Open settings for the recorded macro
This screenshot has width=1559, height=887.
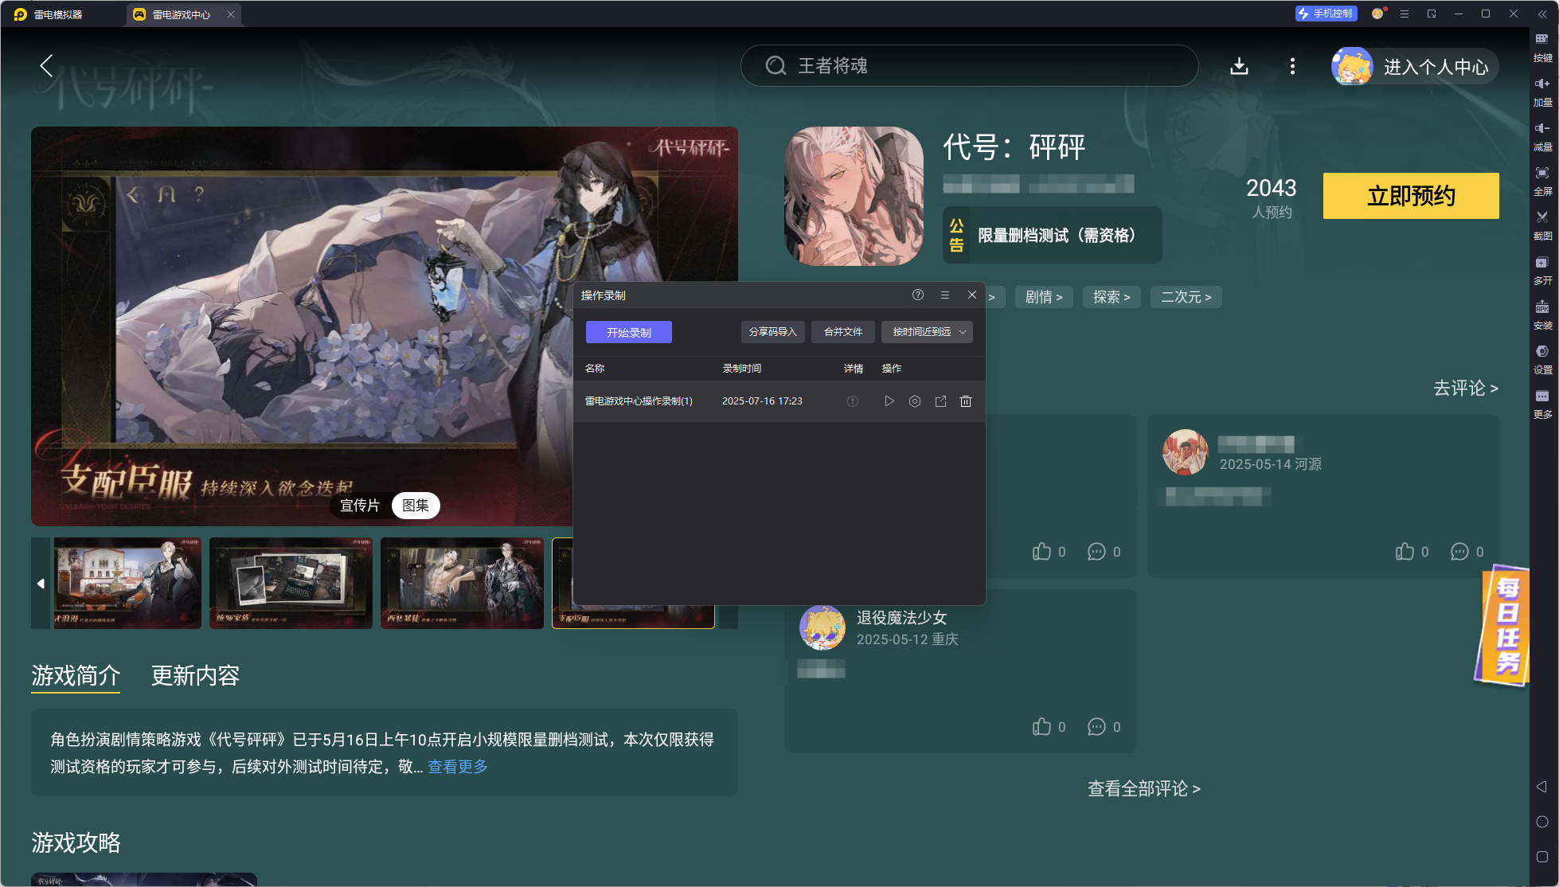[x=915, y=401]
